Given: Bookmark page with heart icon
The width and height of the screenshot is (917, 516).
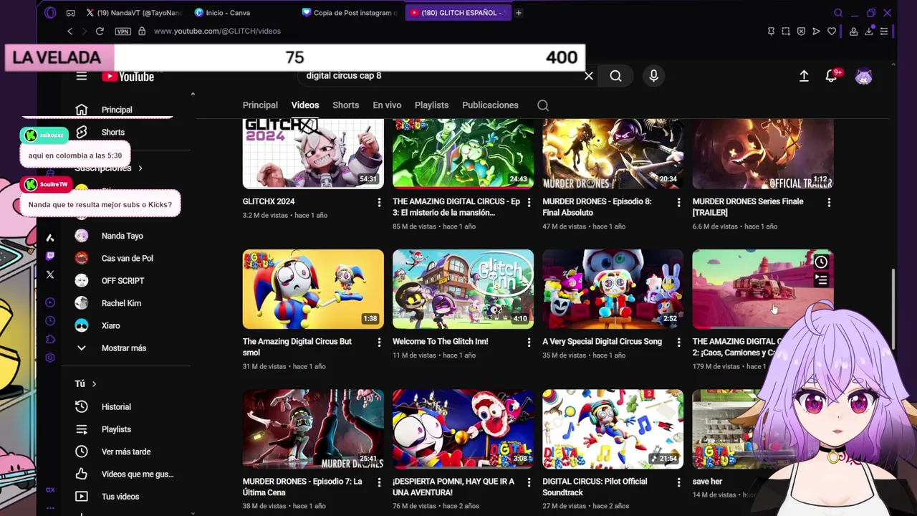Looking at the screenshot, I should click(x=831, y=32).
